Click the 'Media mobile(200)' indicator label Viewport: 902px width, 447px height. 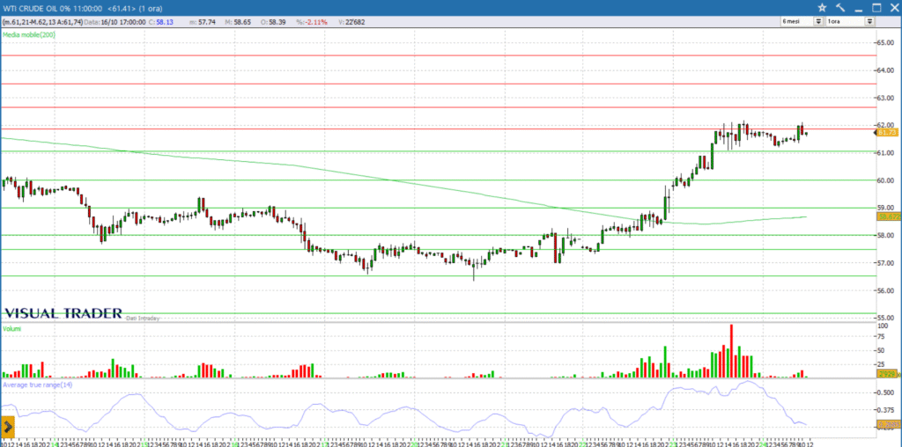[29, 34]
